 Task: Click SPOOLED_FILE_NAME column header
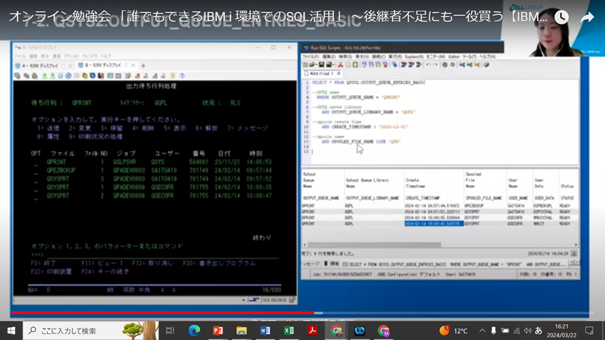click(x=483, y=198)
